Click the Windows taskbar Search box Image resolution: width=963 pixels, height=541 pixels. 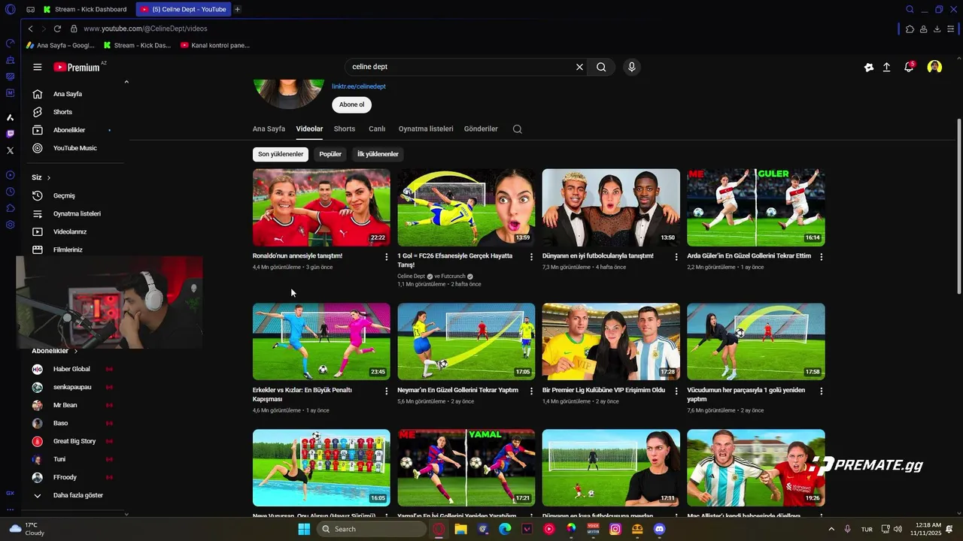[372, 529]
